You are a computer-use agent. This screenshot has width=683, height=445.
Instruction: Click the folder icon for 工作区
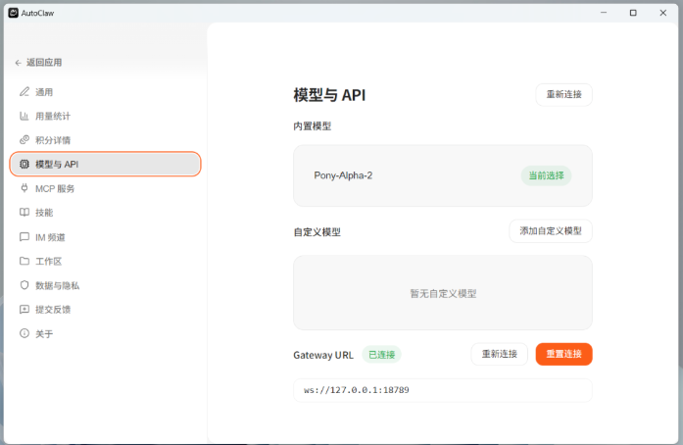[24, 261]
